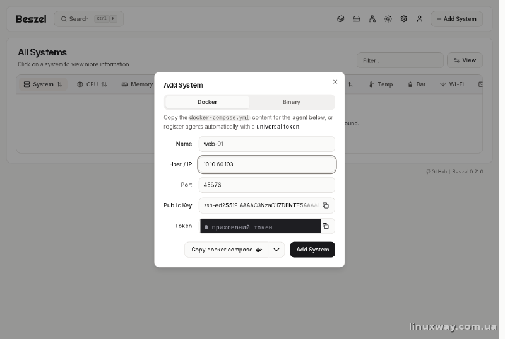This screenshot has height=339, width=505.
Task: Click the 'Add System' dialog title
Action: point(183,85)
